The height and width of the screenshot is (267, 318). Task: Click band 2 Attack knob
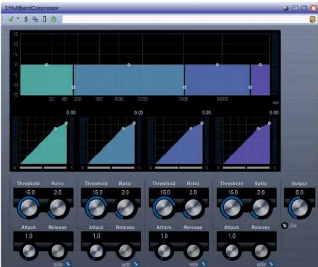97,251
